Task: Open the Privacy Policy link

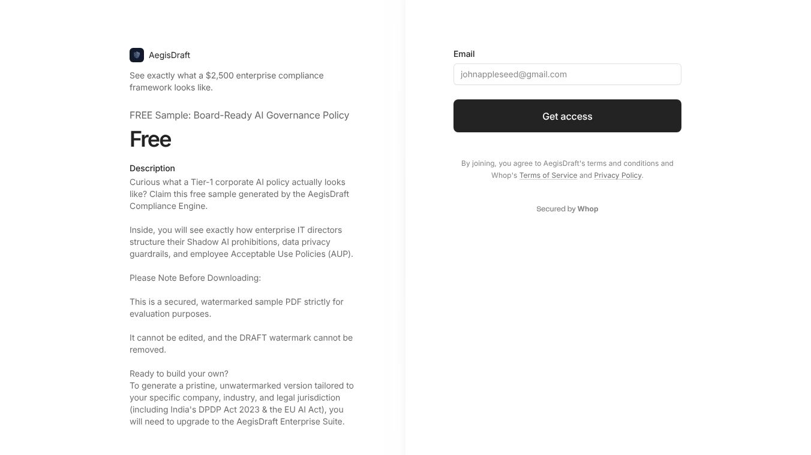Action: pos(618,175)
